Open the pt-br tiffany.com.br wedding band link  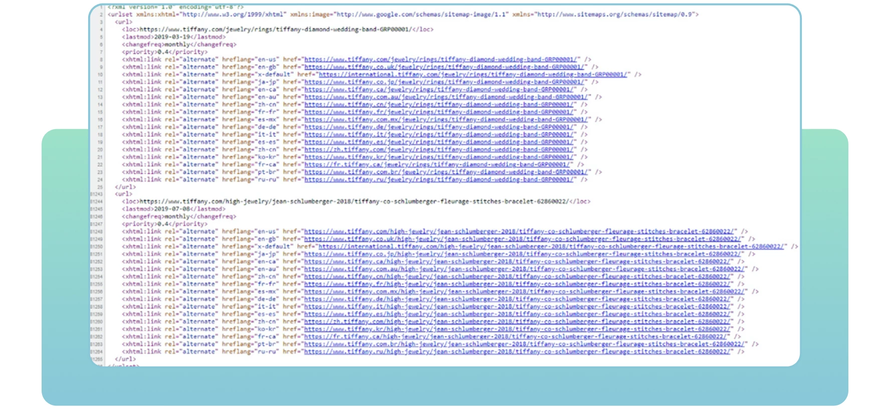[x=446, y=172]
